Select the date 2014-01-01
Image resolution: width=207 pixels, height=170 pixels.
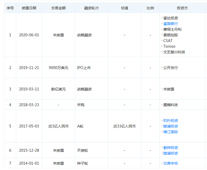29,163
